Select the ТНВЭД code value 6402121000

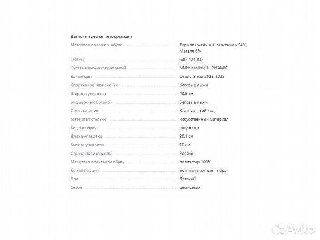click(x=191, y=59)
